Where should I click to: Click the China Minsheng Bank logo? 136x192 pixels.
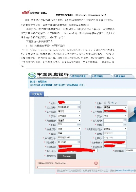pyautogui.click(x=49, y=75)
